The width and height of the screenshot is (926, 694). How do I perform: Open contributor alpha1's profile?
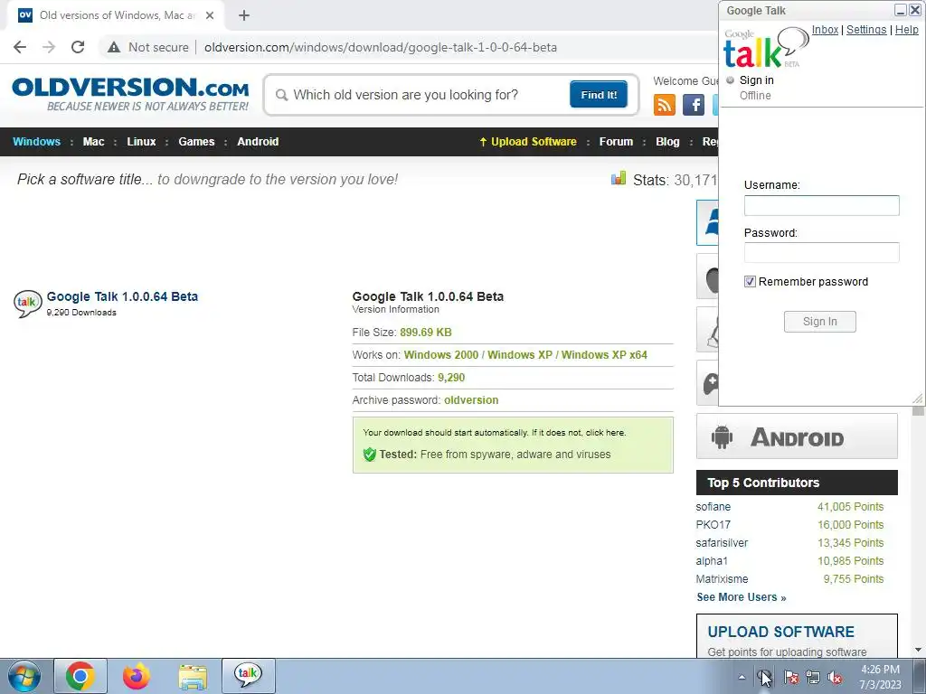click(712, 561)
